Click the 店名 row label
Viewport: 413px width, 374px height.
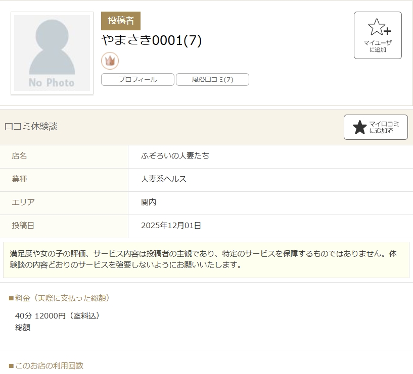(x=19, y=156)
